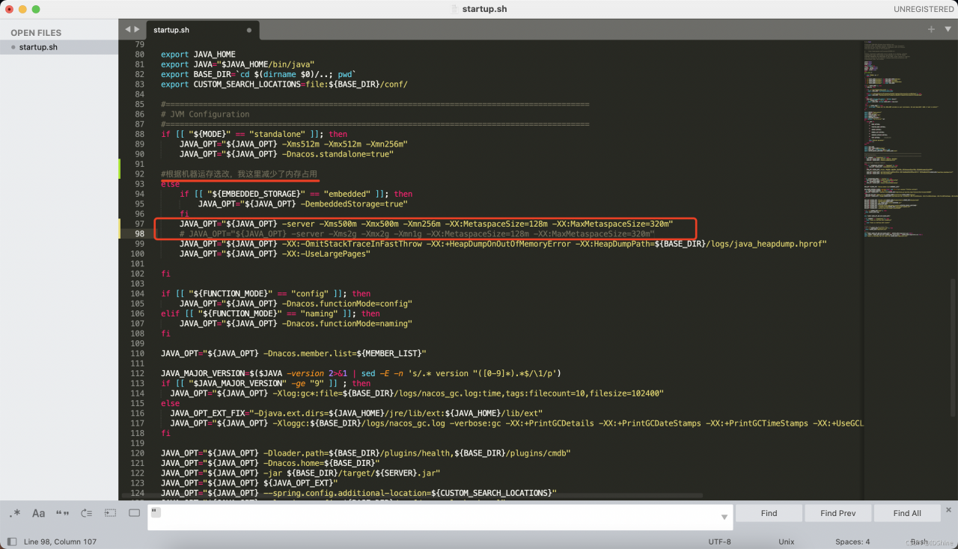958x549 pixels.
Task: Go to previous tab arrow
Action: click(x=128, y=29)
